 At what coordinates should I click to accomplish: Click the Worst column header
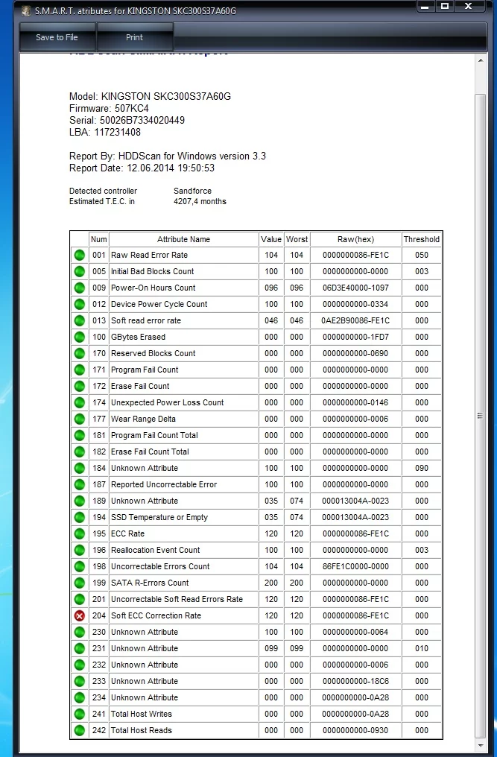(x=297, y=239)
